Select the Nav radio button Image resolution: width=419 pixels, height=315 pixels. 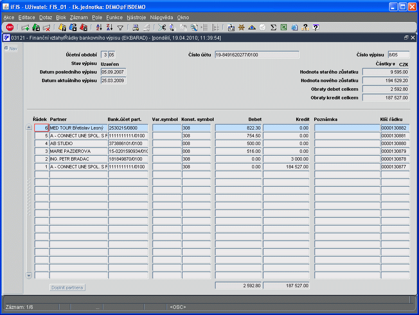point(7,48)
